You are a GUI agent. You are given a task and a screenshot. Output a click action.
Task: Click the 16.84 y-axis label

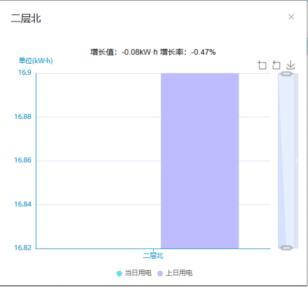[x=23, y=204]
